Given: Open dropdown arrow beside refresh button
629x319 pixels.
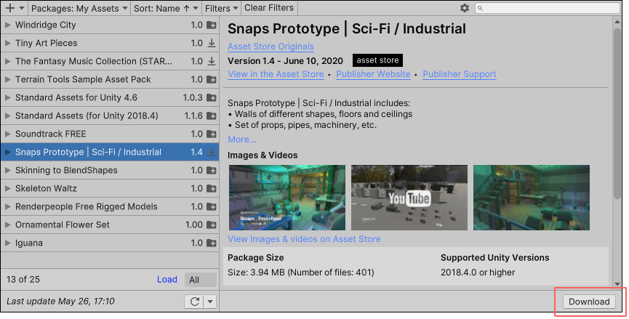Looking at the screenshot, I should [210, 302].
